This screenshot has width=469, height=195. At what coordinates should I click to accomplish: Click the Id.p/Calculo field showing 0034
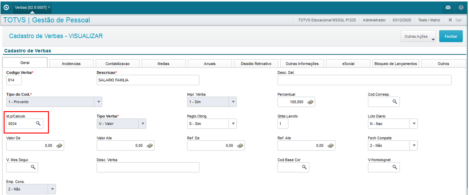point(25,123)
